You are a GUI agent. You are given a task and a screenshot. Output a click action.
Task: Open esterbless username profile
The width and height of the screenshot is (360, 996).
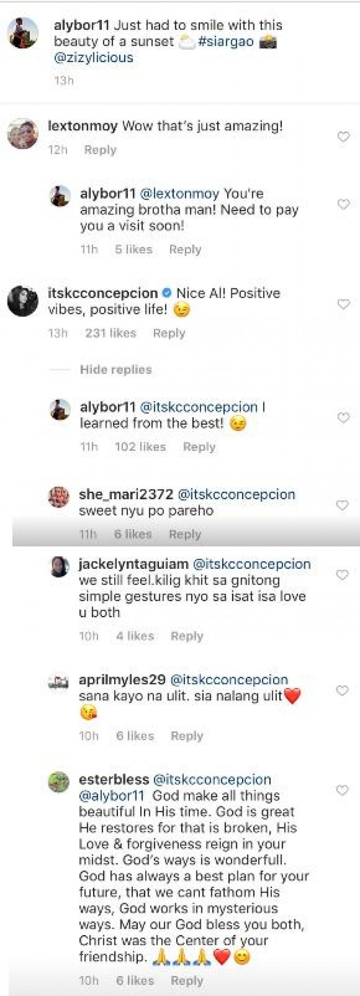[113, 780]
